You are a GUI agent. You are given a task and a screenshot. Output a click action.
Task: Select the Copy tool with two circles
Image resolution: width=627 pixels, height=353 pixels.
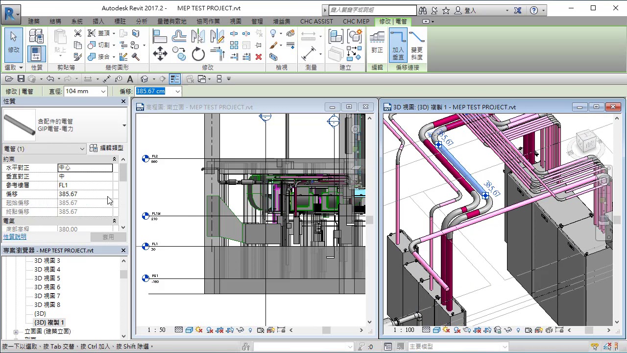pos(179,54)
